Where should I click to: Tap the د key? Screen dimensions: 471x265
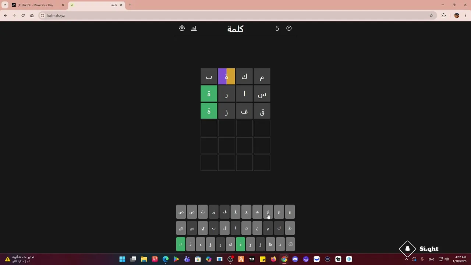pos(280,244)
